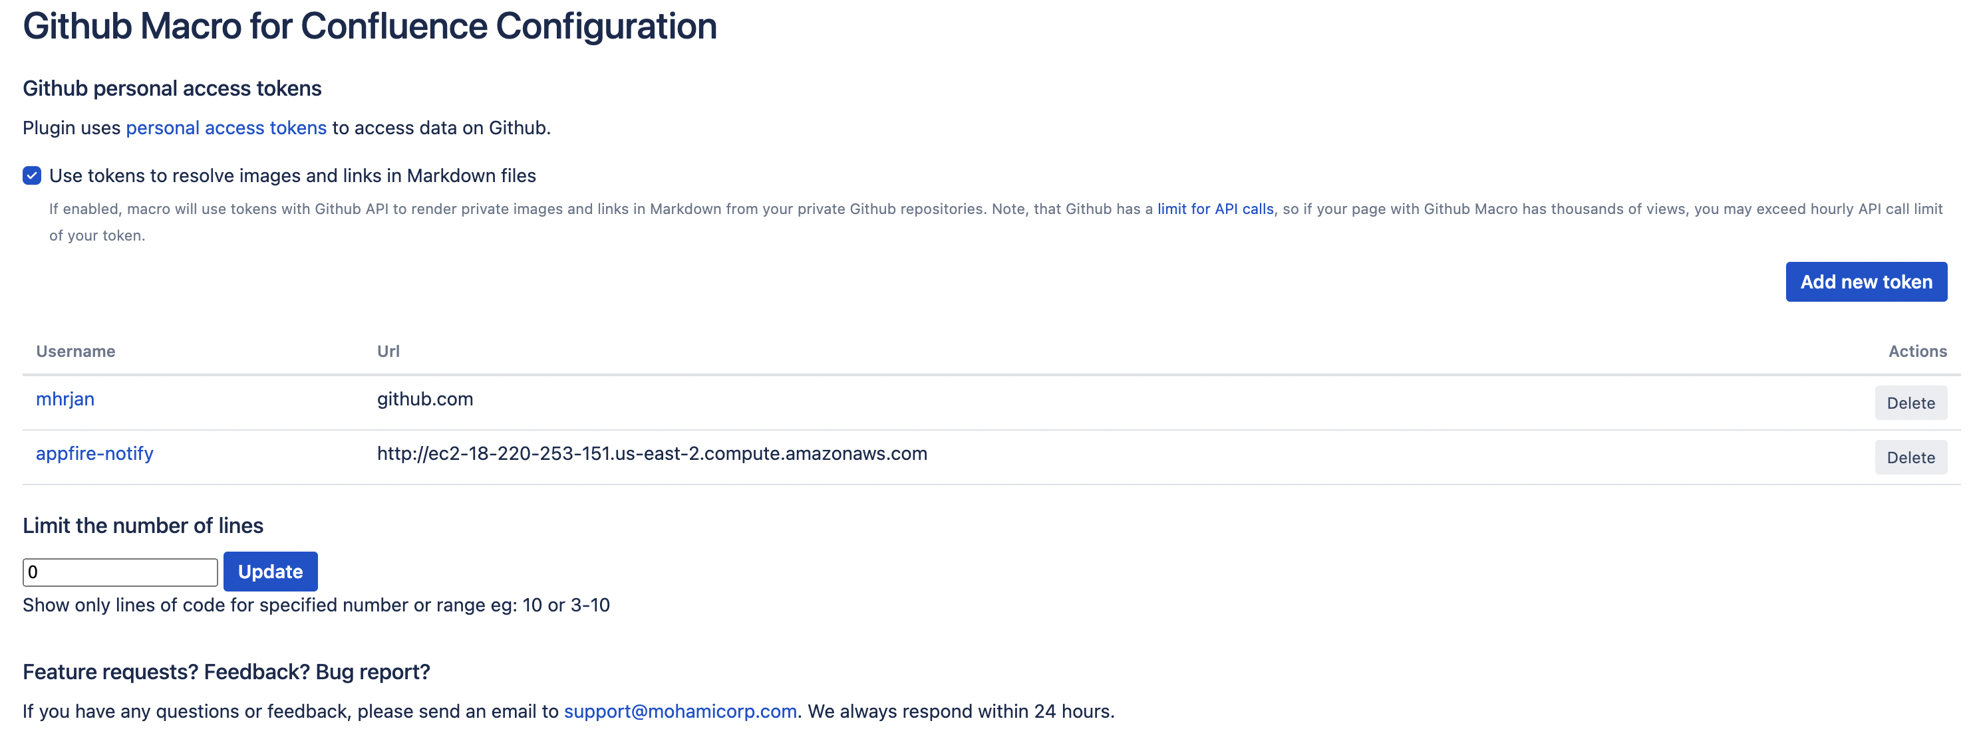Email support@mohamicorp.com via the link
The height and width of the screenshot is (751, 1973).
coord(680,711)
